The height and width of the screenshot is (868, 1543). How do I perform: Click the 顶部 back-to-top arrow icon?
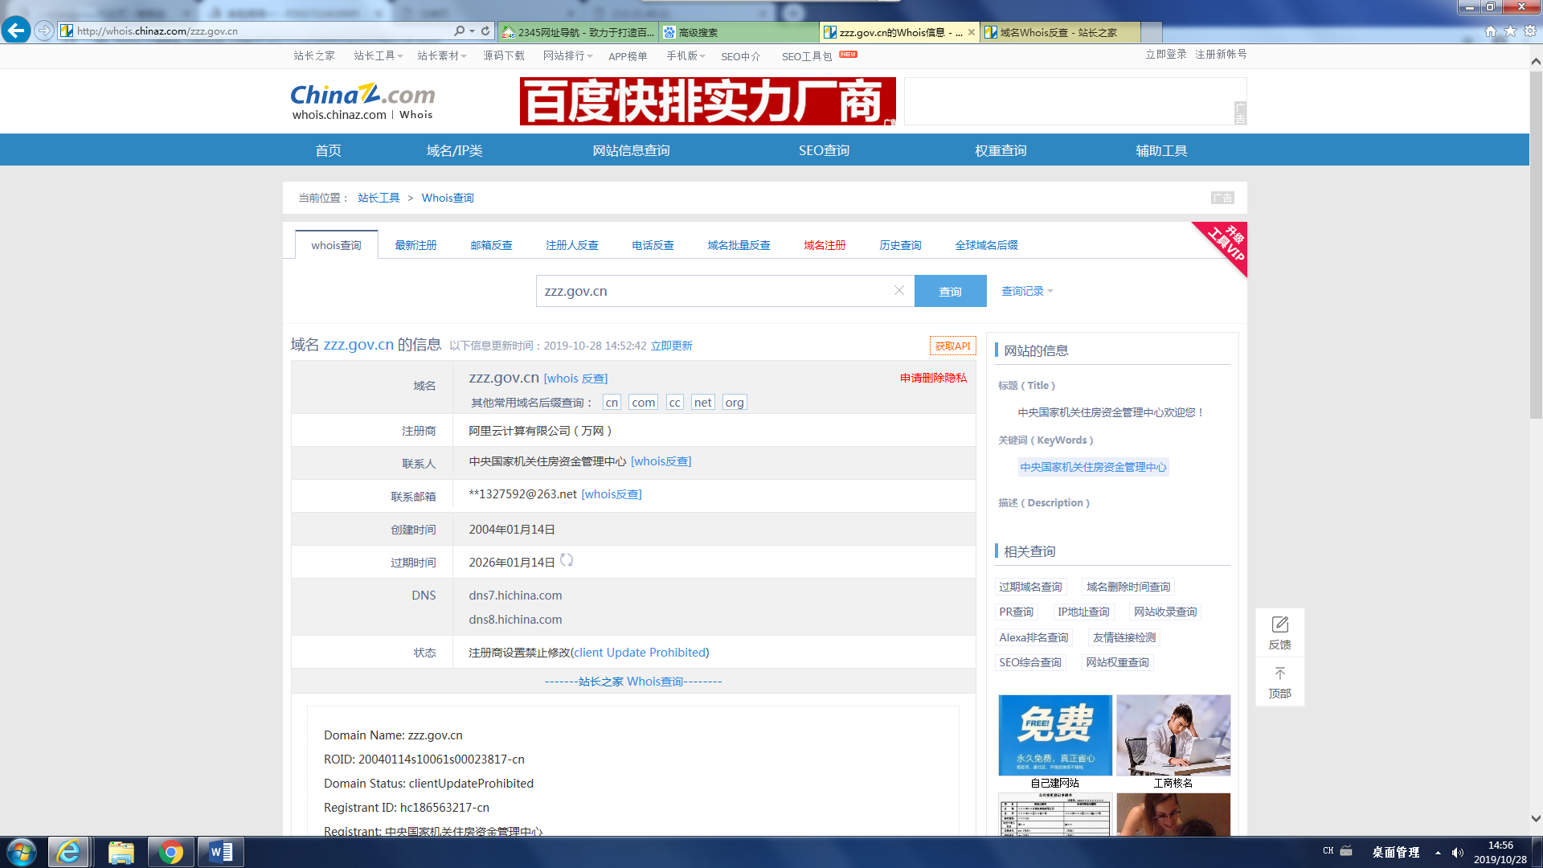click(x=1279, y=674)
